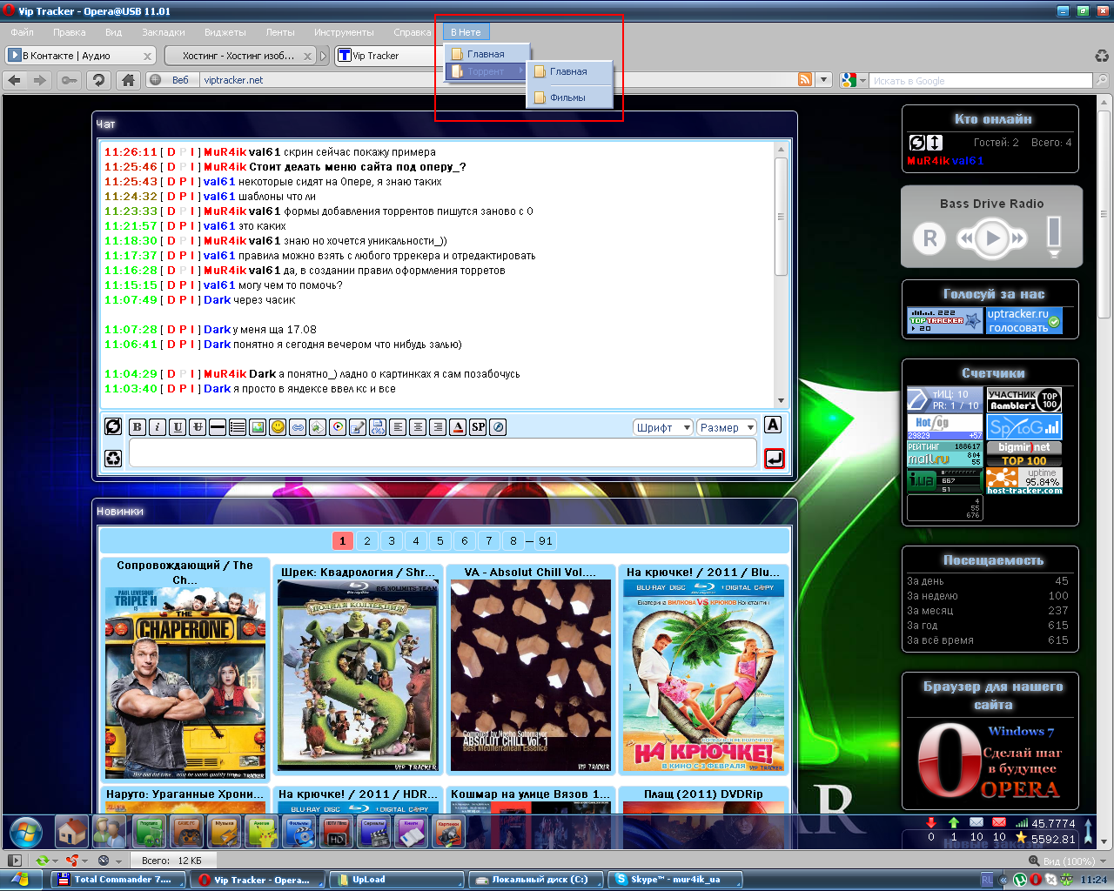Screen dimensions: 1114x891
Task: Go to page 2 of Новинки
Action: pos(367,541)
